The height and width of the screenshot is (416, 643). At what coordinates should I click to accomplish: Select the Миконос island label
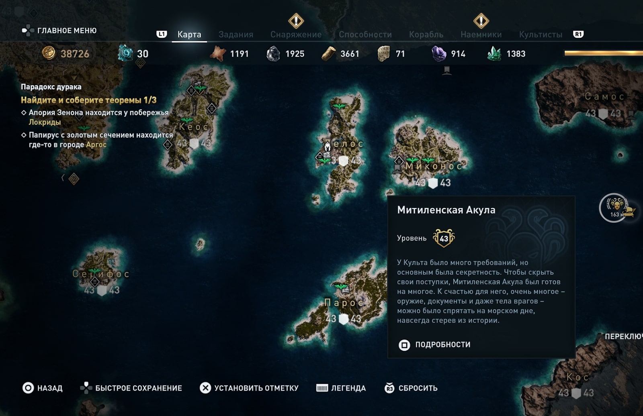click(434, 166)
